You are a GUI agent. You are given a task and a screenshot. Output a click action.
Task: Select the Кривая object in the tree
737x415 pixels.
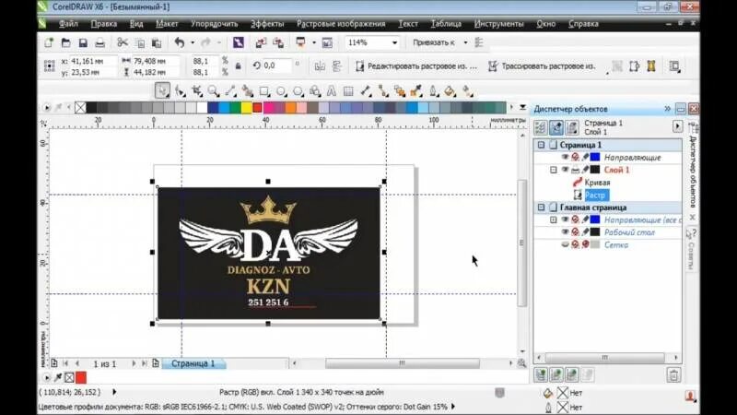tap(597, 183)
